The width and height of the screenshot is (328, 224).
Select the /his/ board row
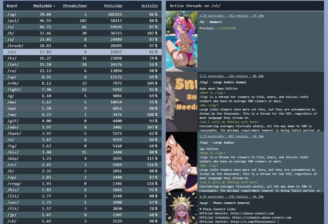click(82, 190)
